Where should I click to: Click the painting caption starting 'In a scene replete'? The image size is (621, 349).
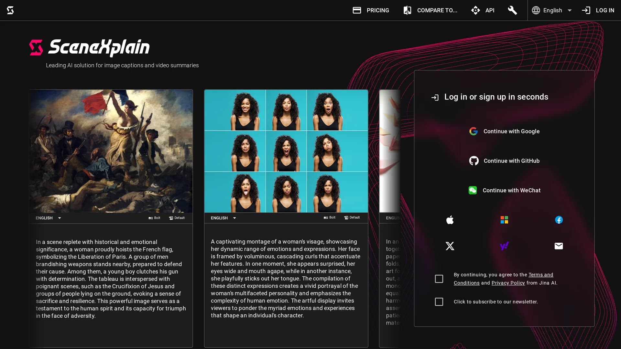(x=111, y=279)
